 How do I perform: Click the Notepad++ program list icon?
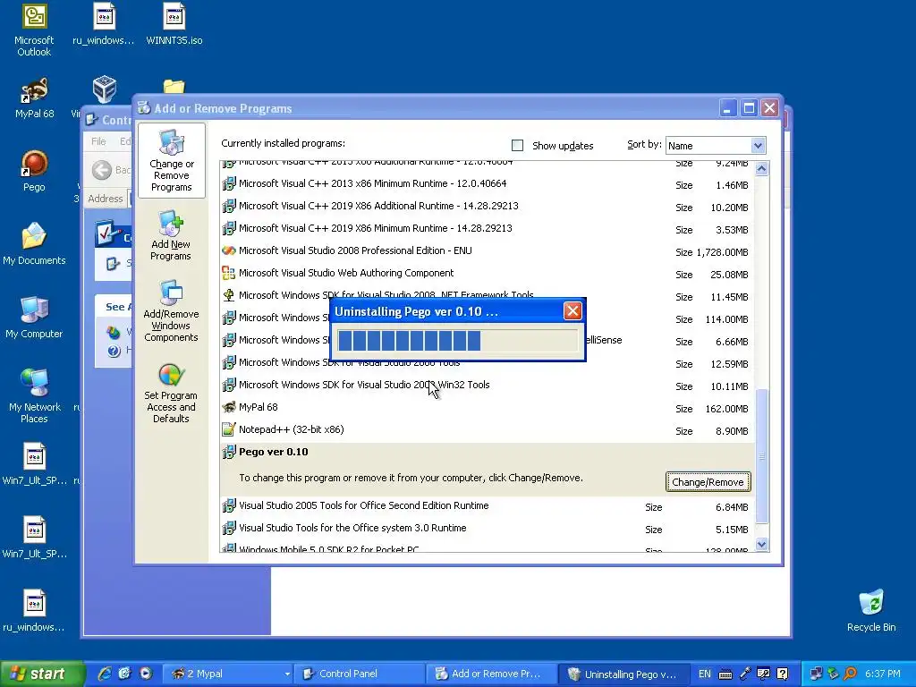228,429
